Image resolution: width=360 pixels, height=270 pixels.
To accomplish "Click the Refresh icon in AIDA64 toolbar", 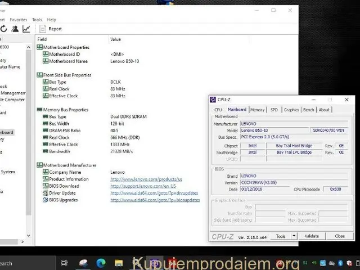I will point(4,29).
